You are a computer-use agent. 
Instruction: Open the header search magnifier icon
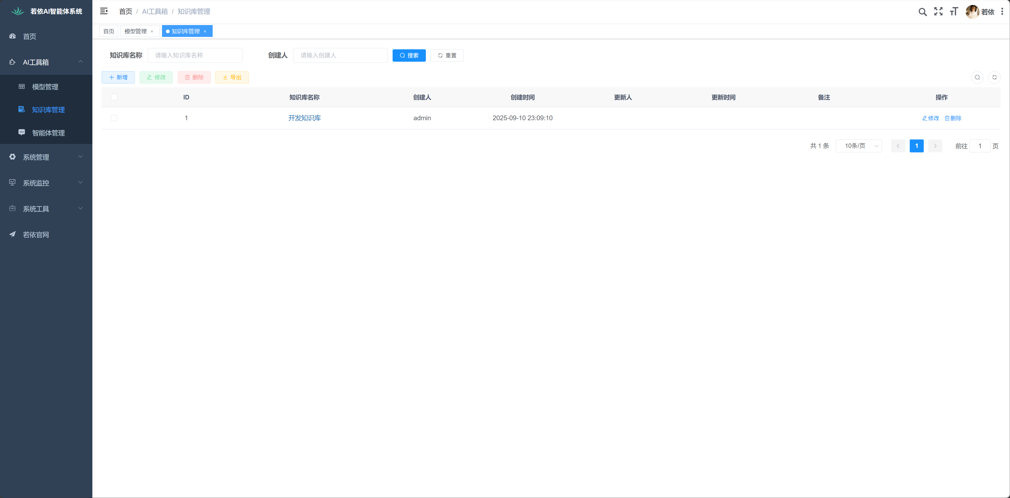[922, 12]
